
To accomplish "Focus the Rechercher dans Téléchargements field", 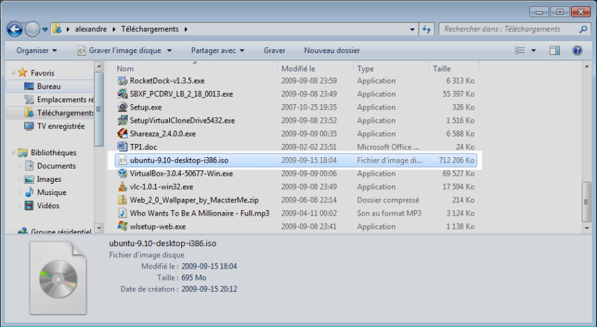I will pyautogui.click(x=514, y=29).
